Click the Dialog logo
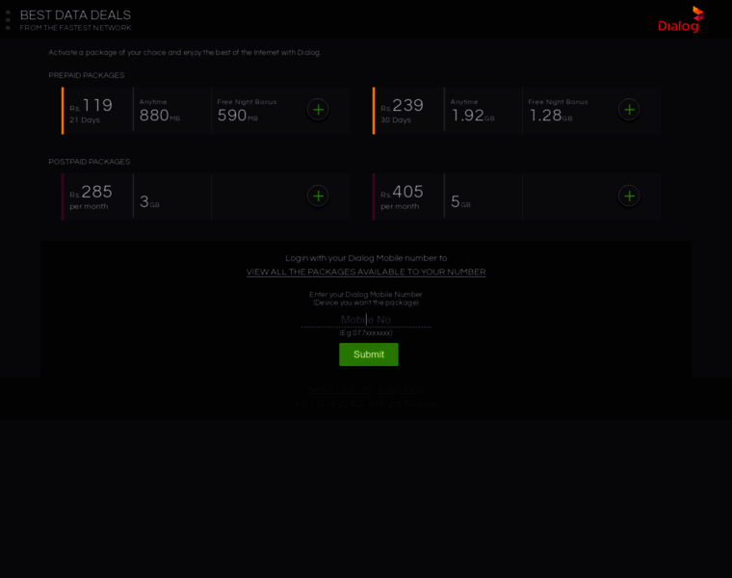Viewport: 732px width, 578px height. (x=681, y=19)
